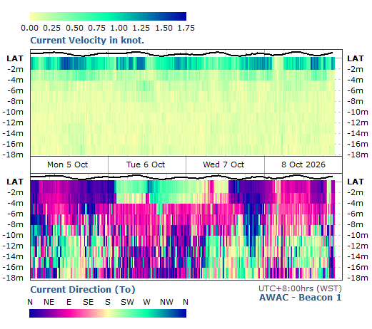The height and width of the screenshot is (329, 372).
Task: Select the NW direction legend label
Action: pyautogui.click(x=166, y=302)
